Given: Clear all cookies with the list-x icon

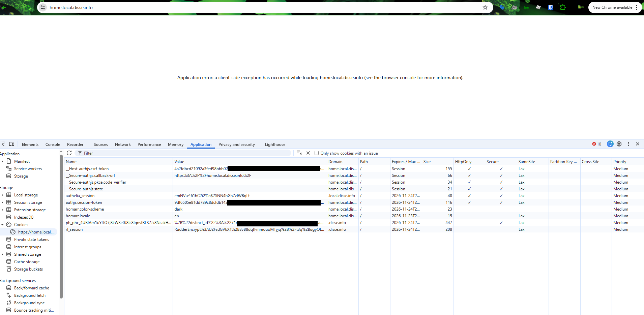Looking at the screenshot, I should (299, 153).
